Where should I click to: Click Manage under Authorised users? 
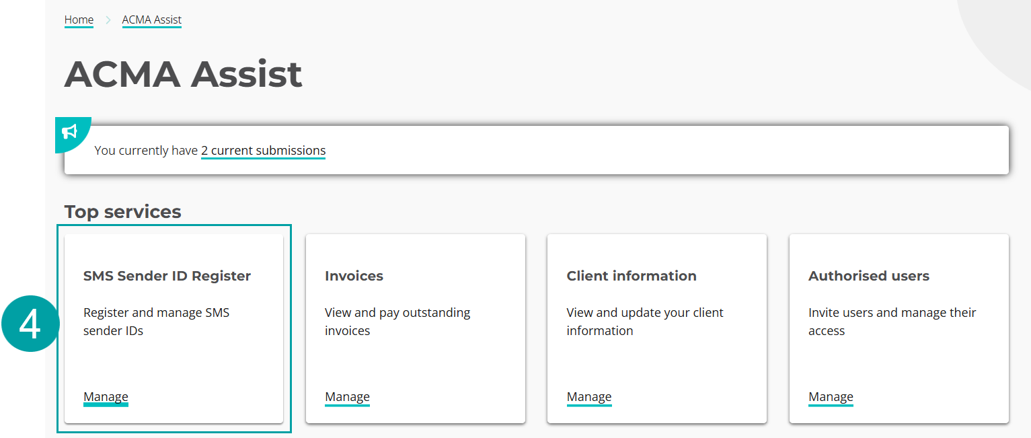tap(830, 396)
